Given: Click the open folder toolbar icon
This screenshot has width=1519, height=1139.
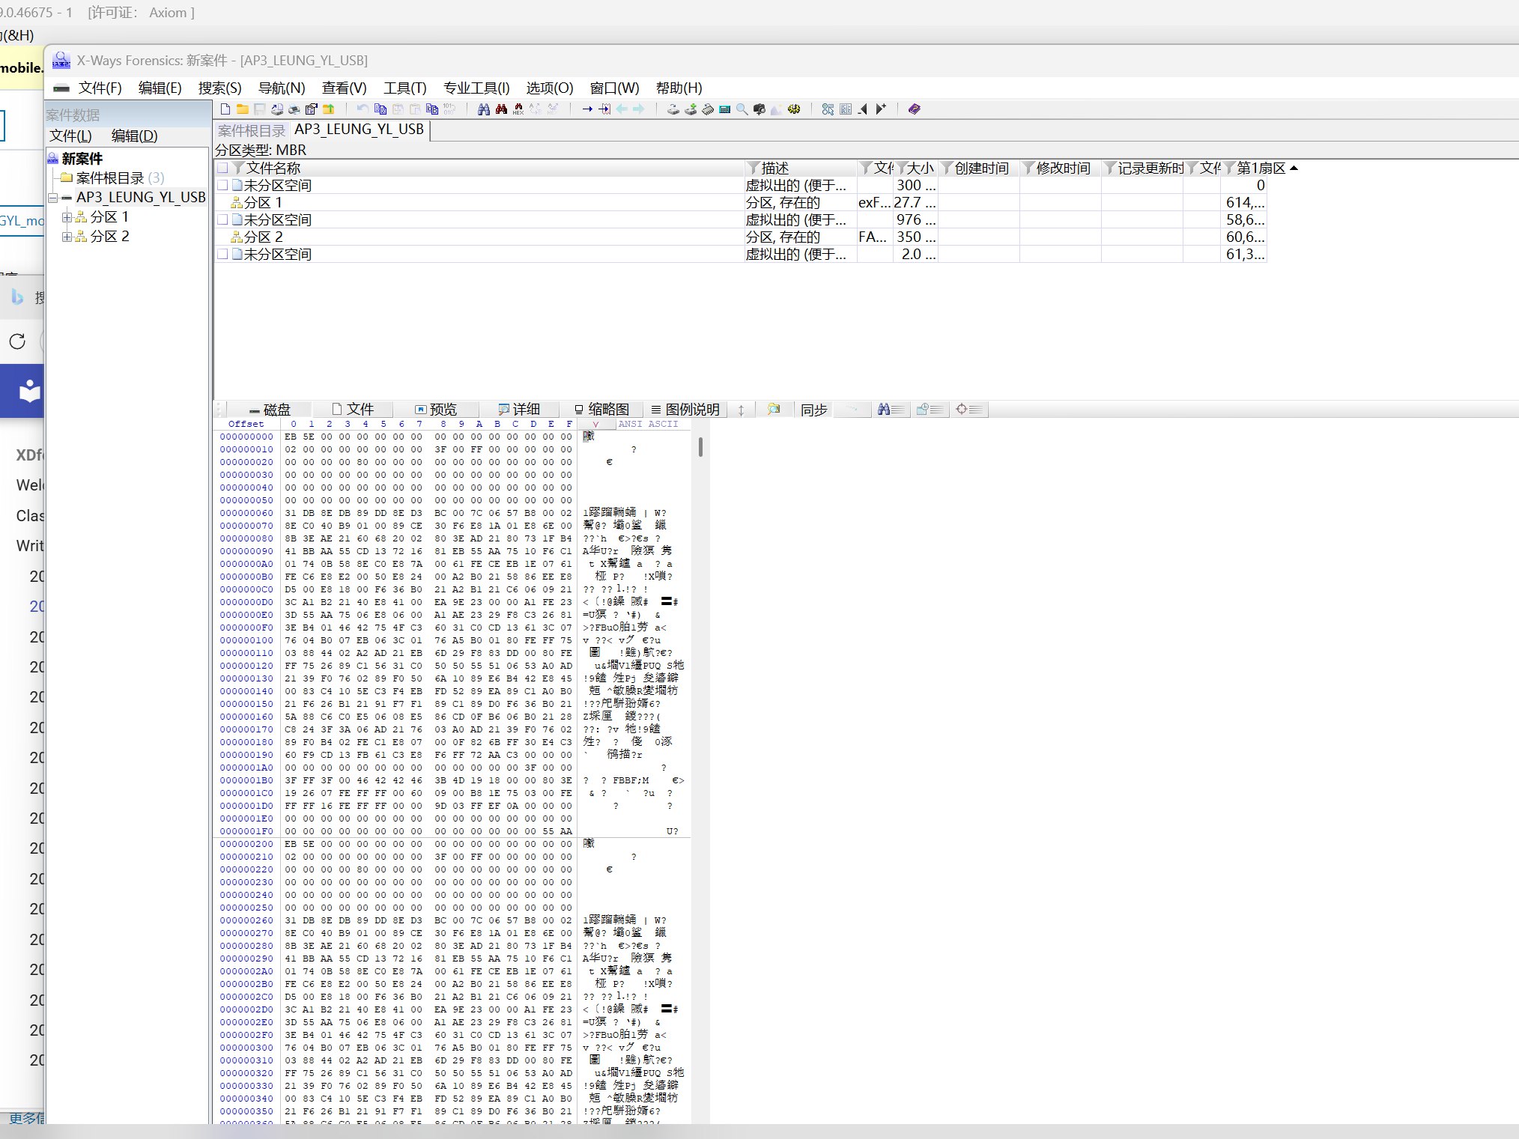Looking at the screenshot, I should point(243,109).
